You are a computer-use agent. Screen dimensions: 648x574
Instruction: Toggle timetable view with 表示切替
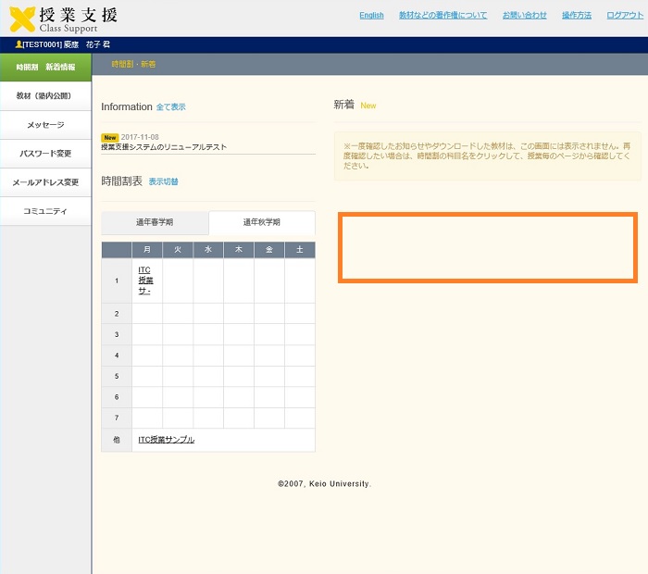(x=163, y=181)
